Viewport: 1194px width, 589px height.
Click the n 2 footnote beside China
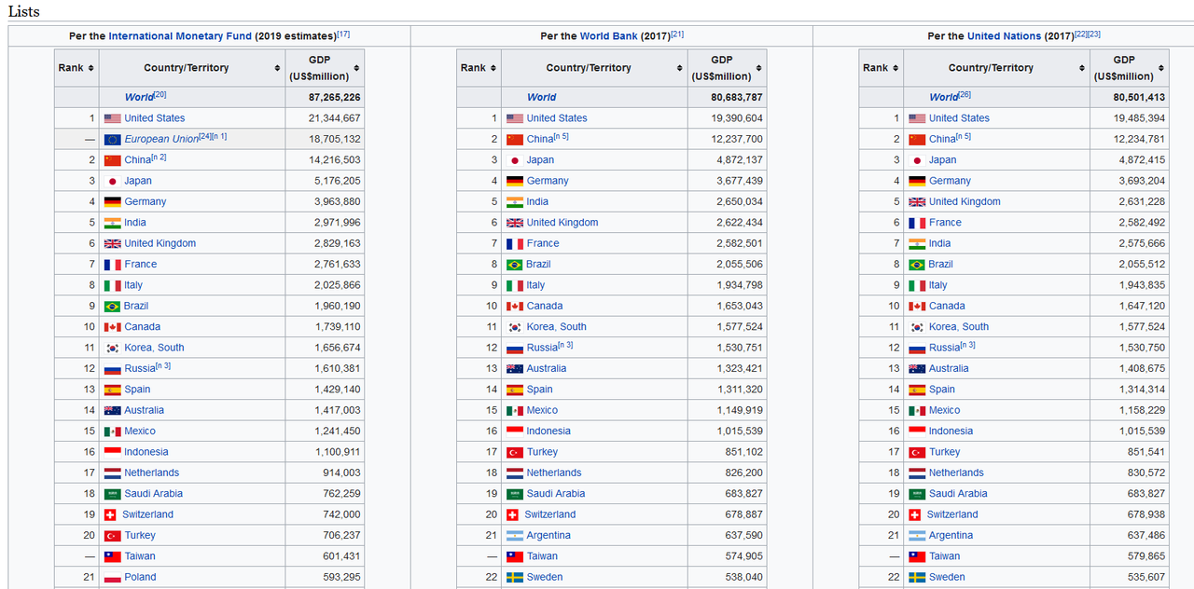(160, 158)
